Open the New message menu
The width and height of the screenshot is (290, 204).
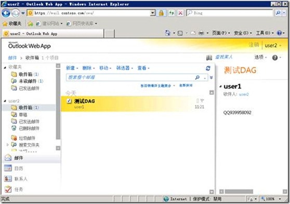tap(72, 68)
